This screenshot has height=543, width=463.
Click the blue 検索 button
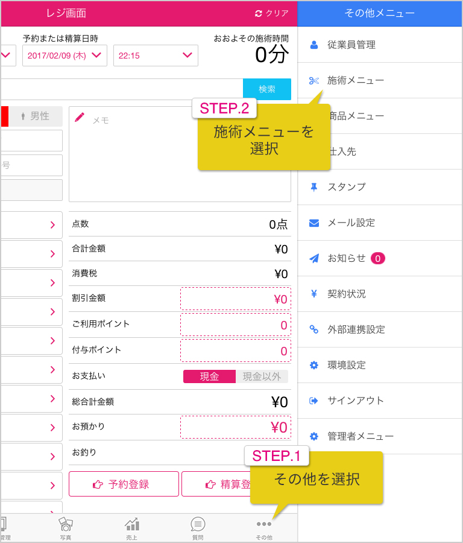tap(267, 89)
